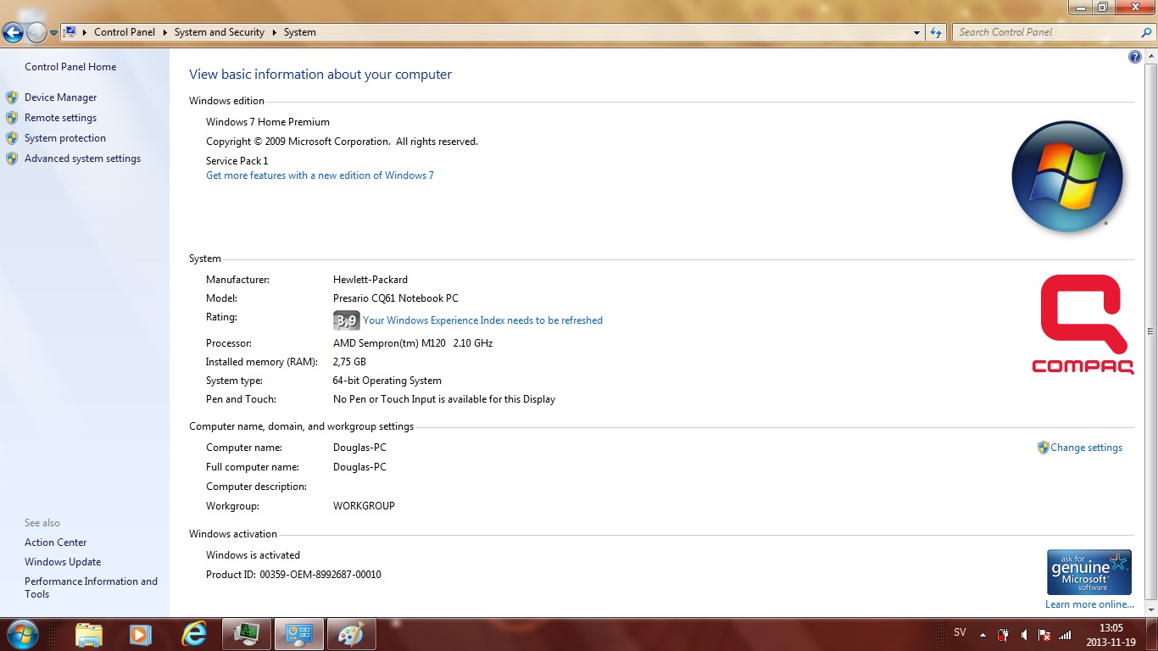Open the Windows Start menu orb
This screenshot has width=1158, height=651.
[x=22, y=634]
